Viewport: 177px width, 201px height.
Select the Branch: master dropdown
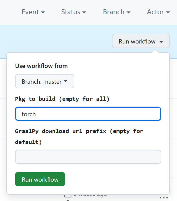click(x=45, y=81)
